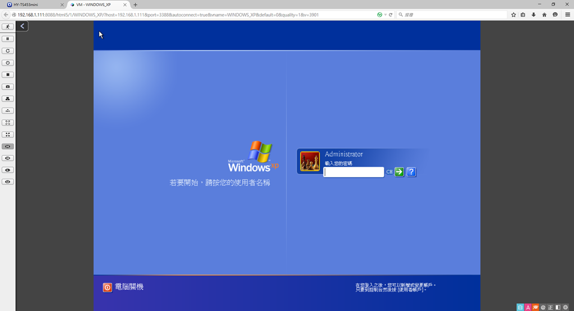Click the green arrow login button
574x311 pixels.
pyautogui.click(x=399, y=172)
